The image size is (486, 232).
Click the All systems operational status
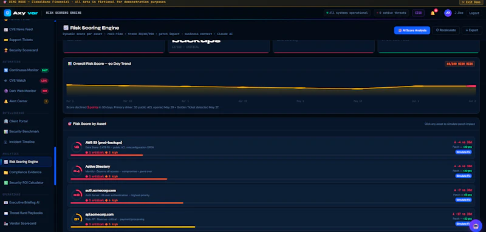pos(347,13)
